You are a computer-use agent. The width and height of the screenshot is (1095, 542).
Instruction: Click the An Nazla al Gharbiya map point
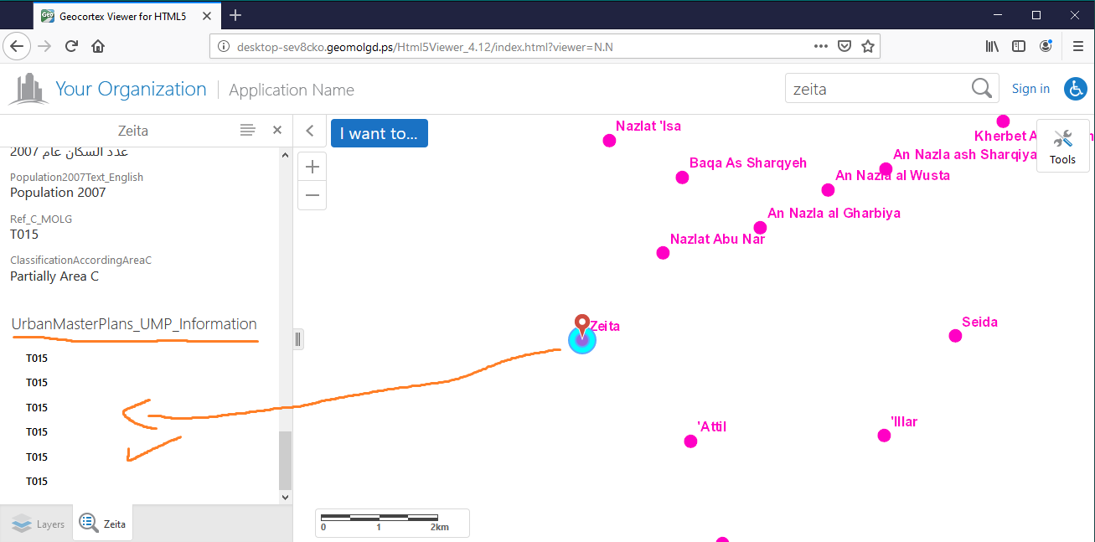[760, 227]
